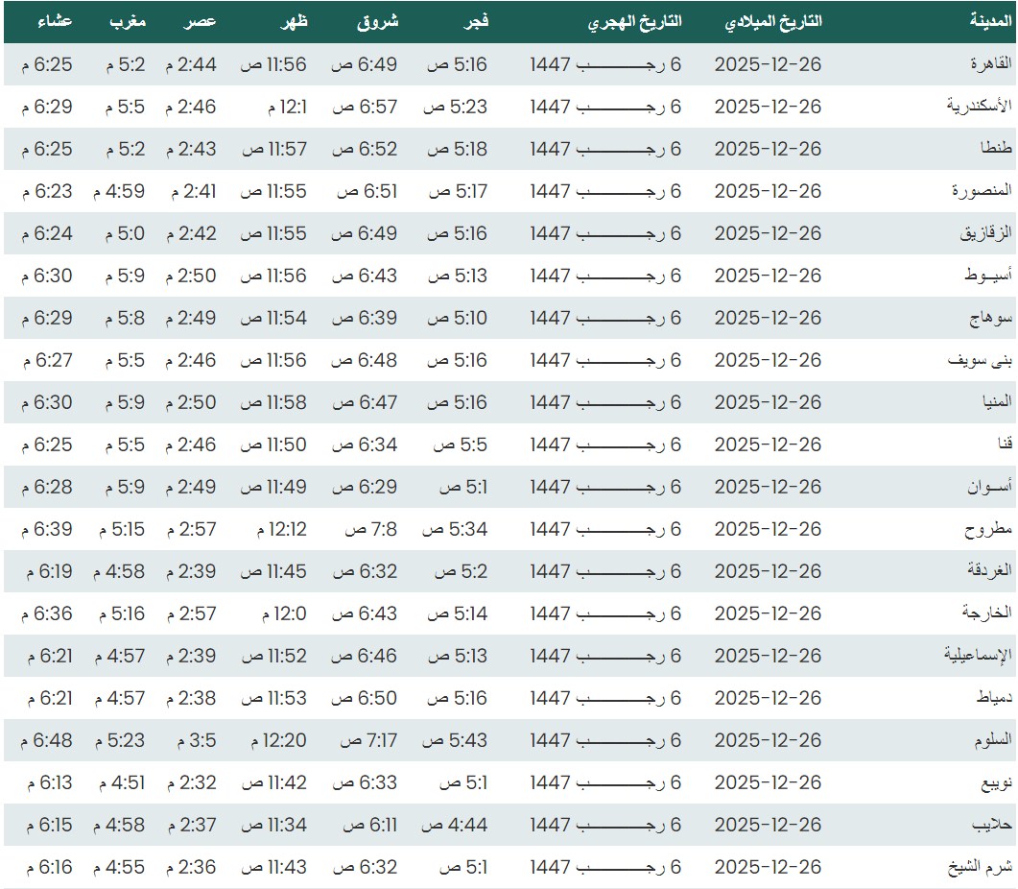Select the Gregorian date in the أسوان row
This screenshot has height=889, width=1018.
click(768, 487)
